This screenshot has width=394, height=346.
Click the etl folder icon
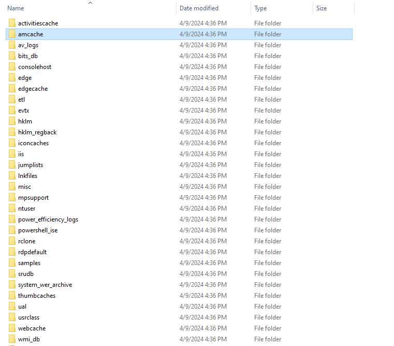(12, 100)
